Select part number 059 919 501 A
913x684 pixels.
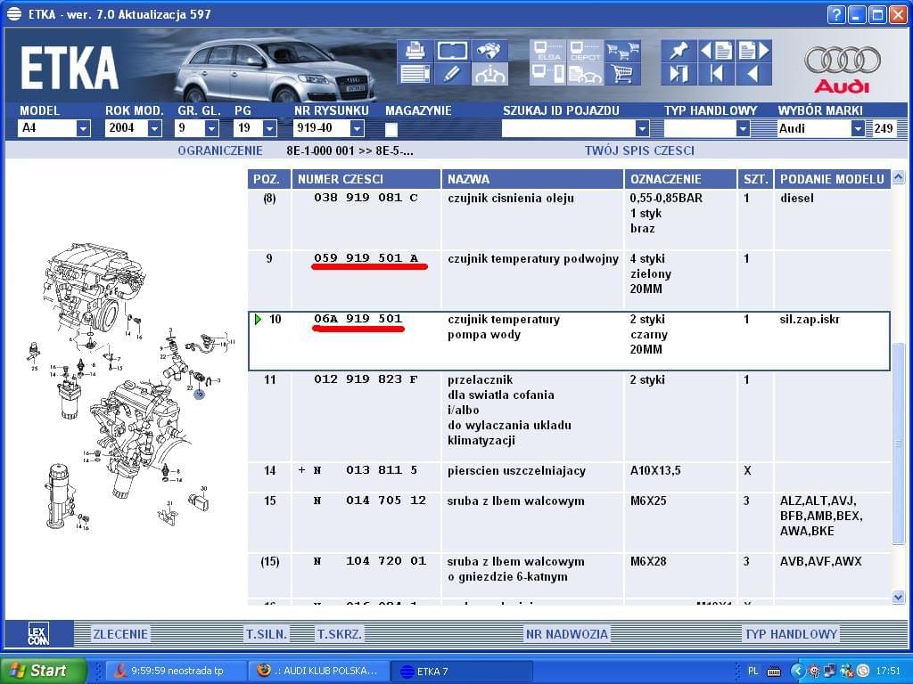366,258
